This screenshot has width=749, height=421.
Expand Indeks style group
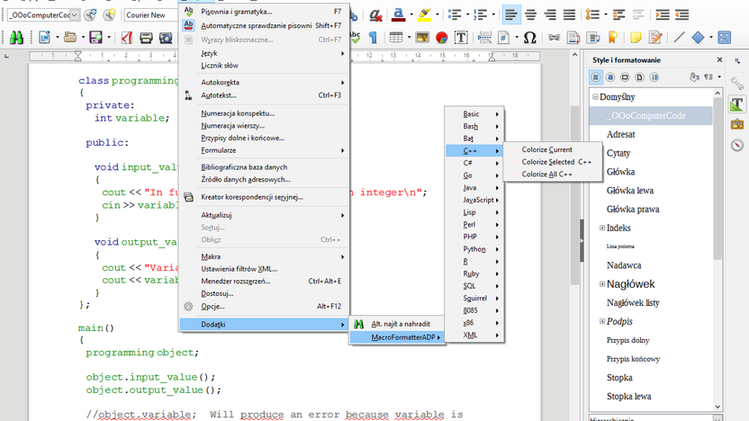click(x=602, y=228)
